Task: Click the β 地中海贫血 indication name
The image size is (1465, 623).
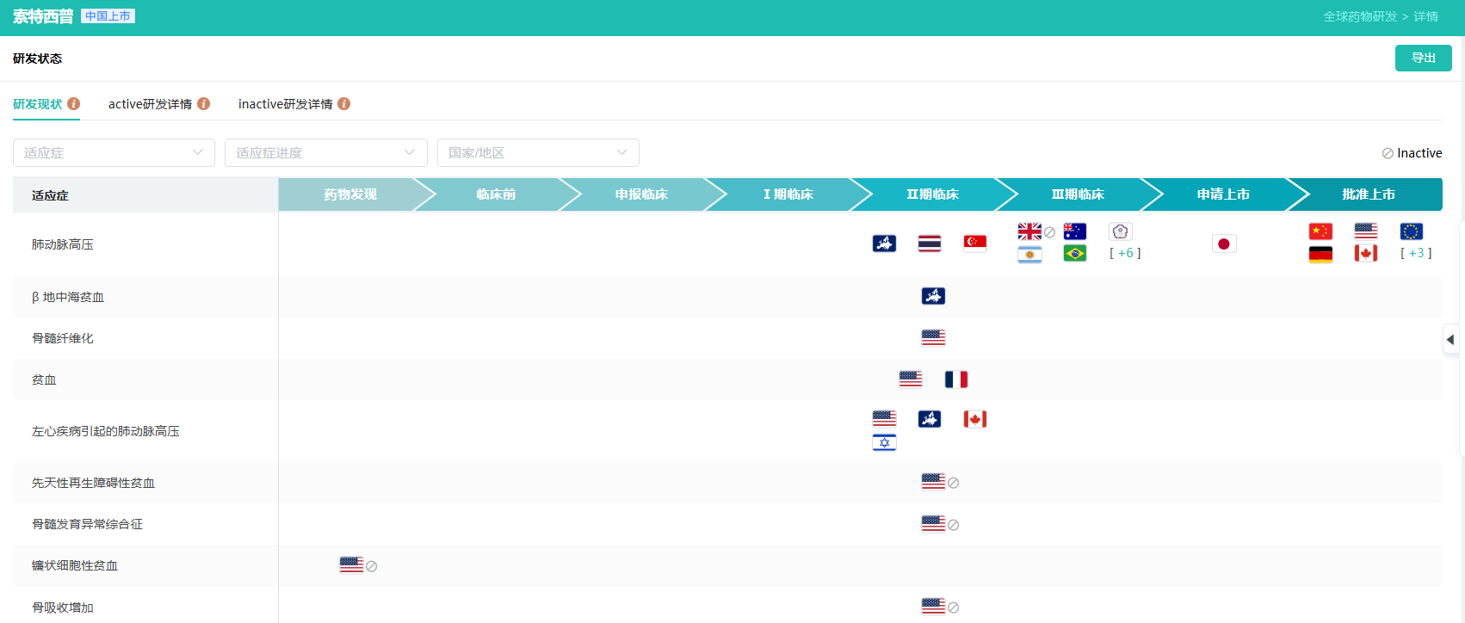Action: point(68,297)
